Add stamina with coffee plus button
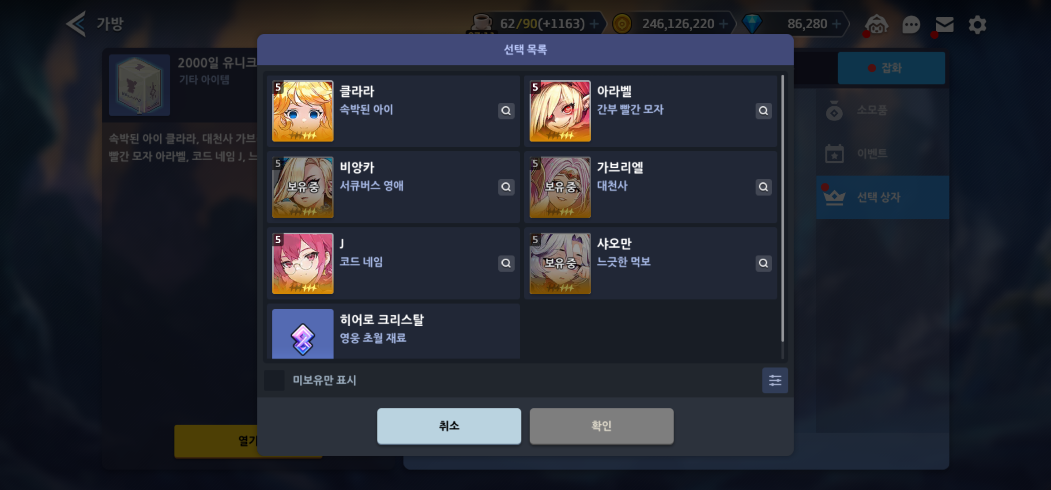Viewport: 1051px width, 490px height. (595, 24)
